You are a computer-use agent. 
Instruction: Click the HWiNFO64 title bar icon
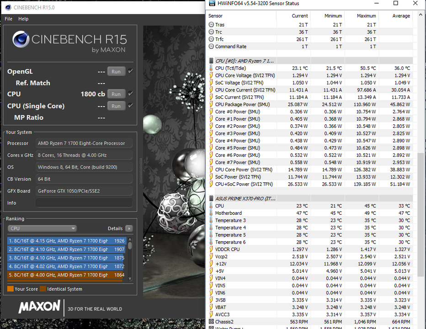[212, 3]
